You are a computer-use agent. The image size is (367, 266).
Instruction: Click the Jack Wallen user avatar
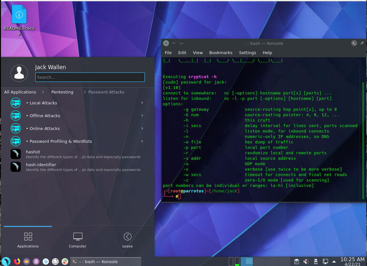tap(19, 72)
